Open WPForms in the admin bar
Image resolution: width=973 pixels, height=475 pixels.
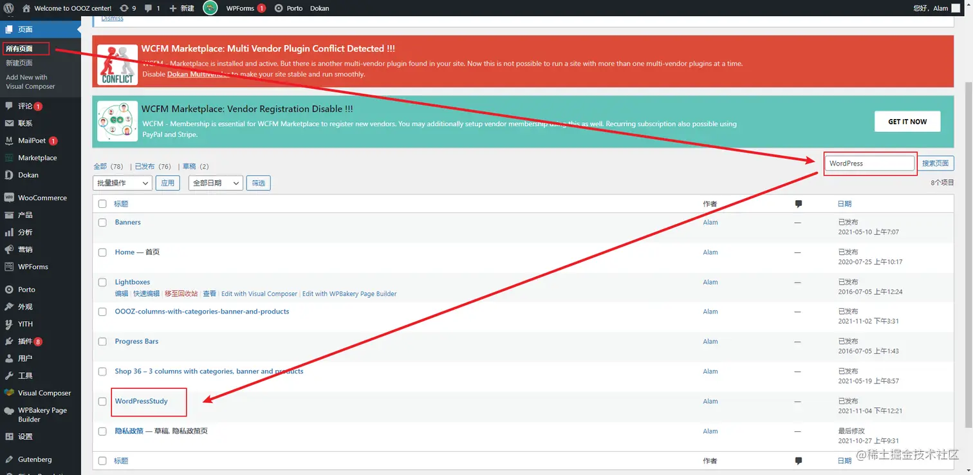tap(245, 8)
